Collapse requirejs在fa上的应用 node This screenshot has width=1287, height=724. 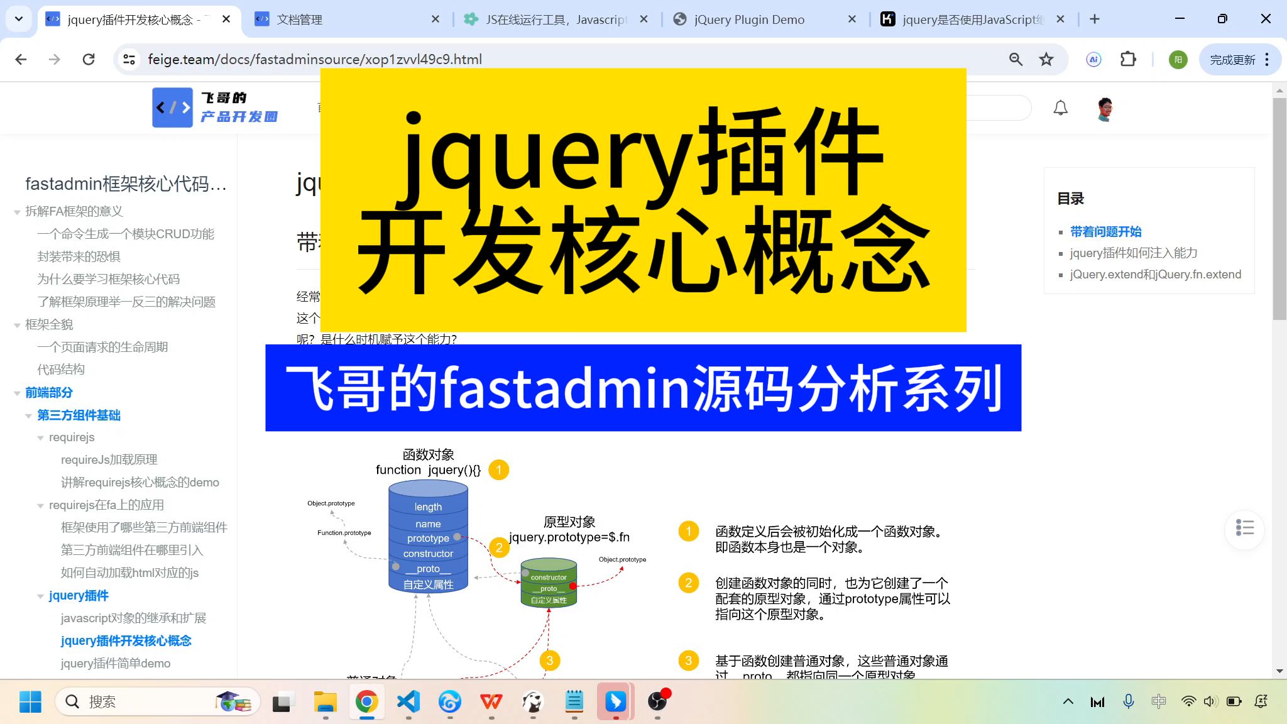coord(40,506)
